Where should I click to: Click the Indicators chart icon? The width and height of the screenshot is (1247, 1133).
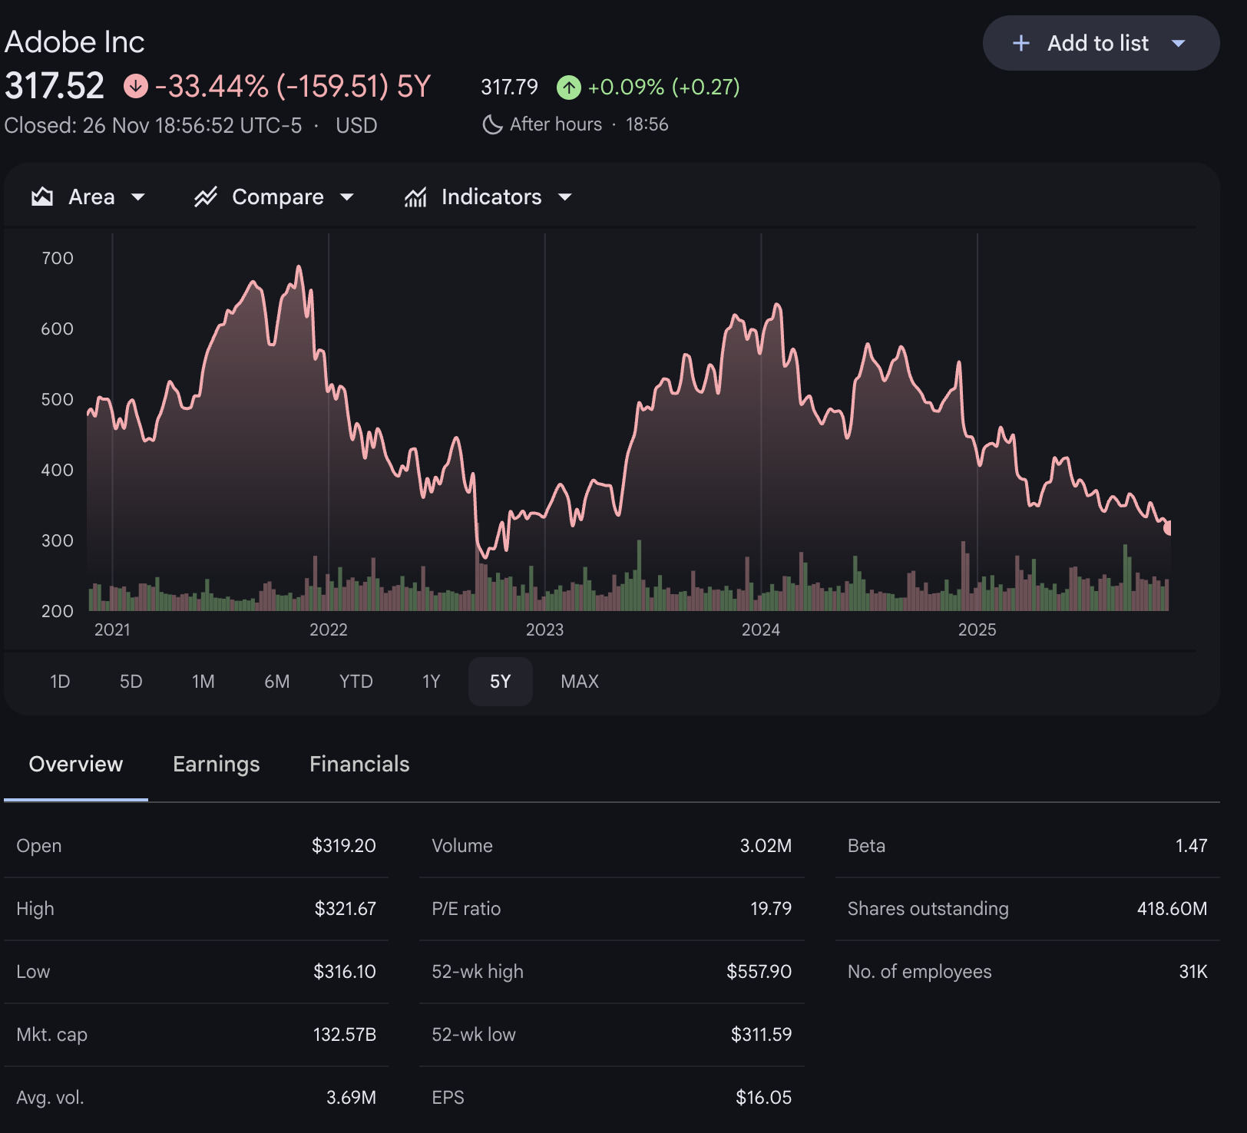pos(415,197)
